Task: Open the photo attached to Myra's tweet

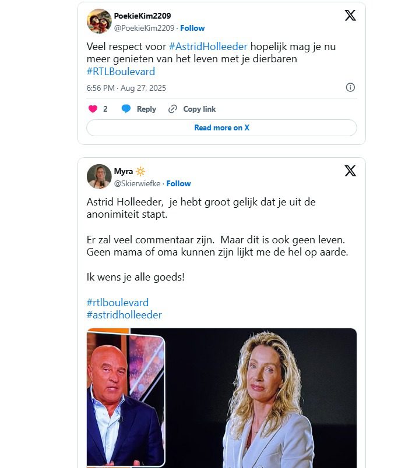Action: click(221, 398)
